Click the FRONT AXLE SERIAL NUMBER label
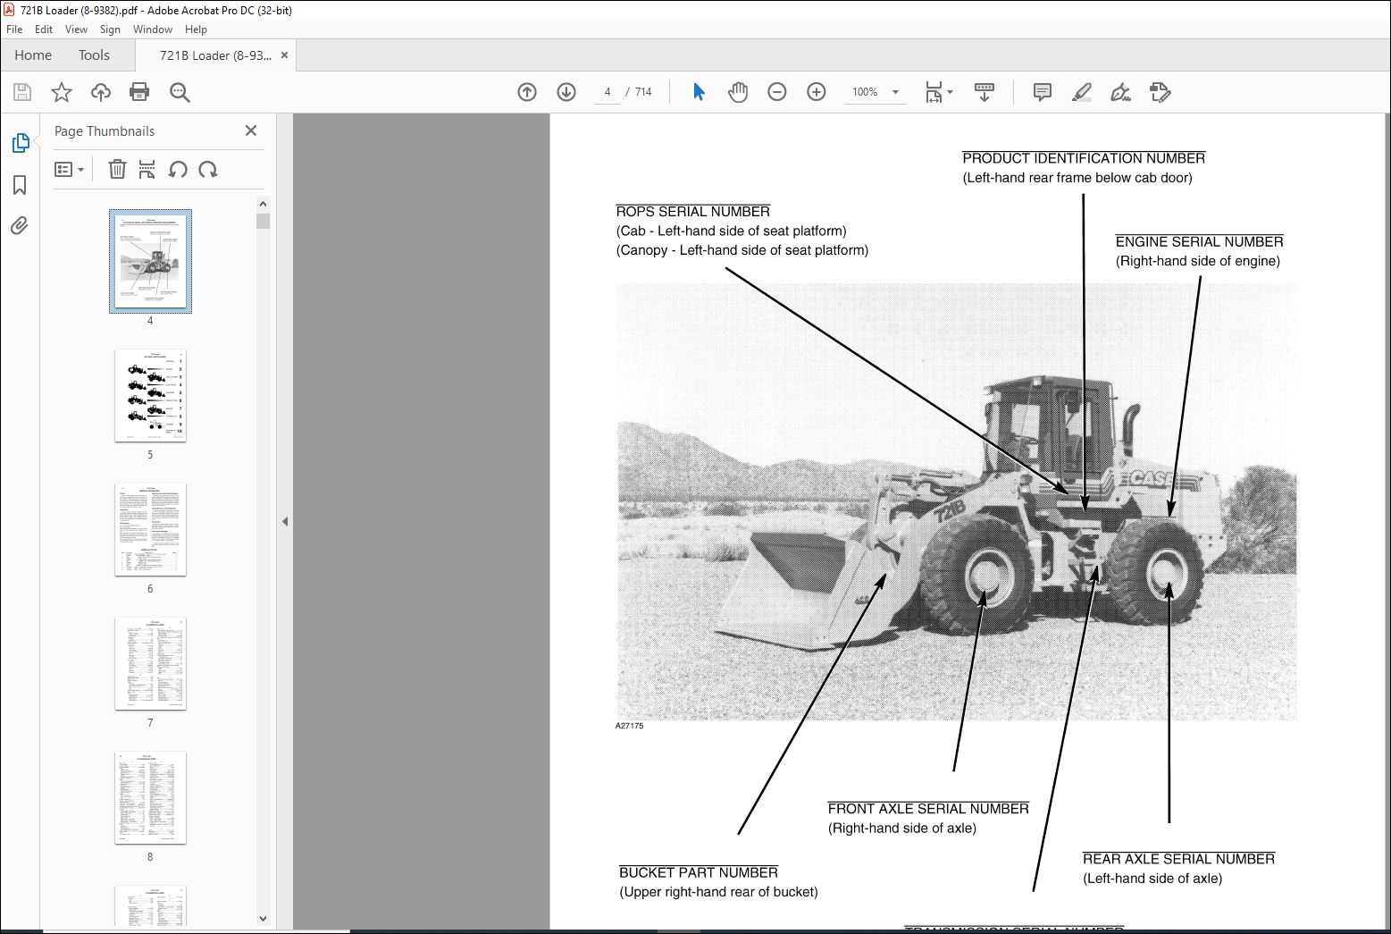This screenshot has height=934, width=1391. point(928,809)
